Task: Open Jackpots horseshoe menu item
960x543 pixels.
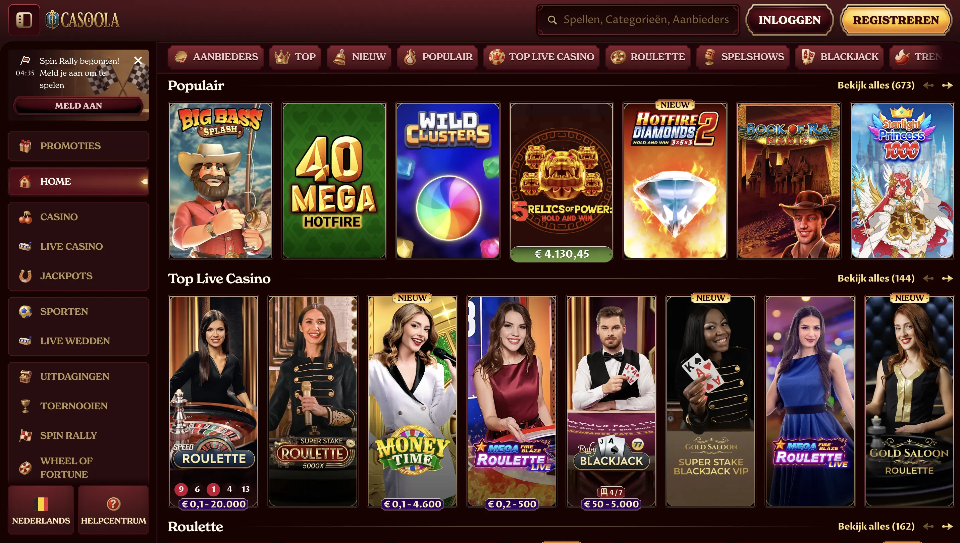Action: click(78, 276)
